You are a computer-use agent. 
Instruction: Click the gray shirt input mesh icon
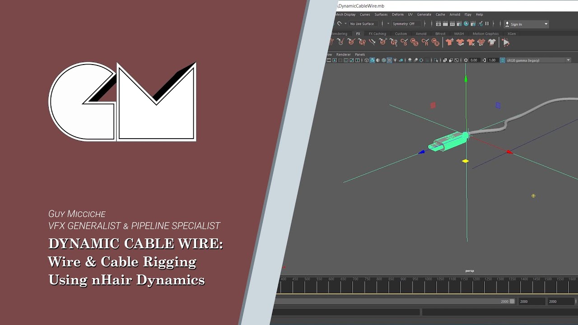[x=492, y=42]
